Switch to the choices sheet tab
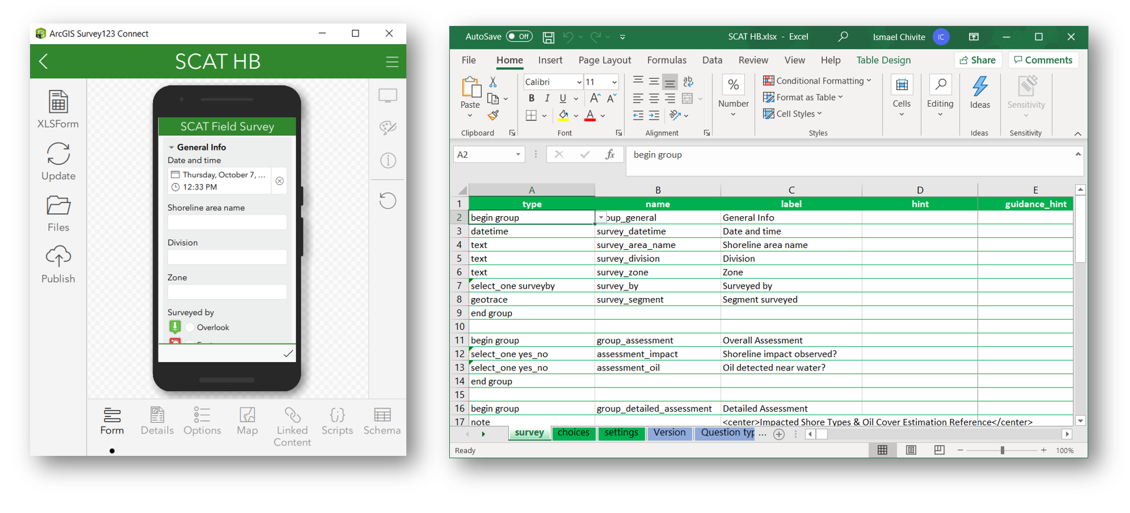Viewport: 1130px width, 513px height. click(574, 433)
